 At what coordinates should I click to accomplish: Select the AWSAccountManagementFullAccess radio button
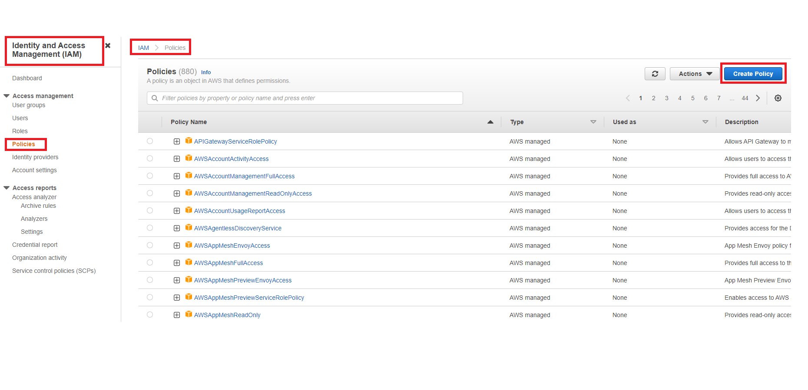click(x=150, y=176)
